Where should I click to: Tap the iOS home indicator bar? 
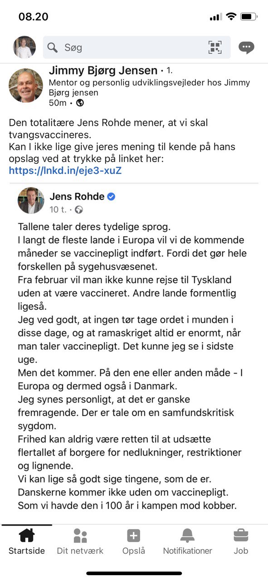point(134,573)
